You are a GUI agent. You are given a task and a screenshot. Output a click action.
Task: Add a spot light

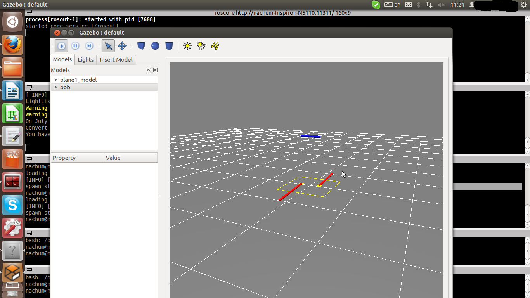click(x=201, y=46)
